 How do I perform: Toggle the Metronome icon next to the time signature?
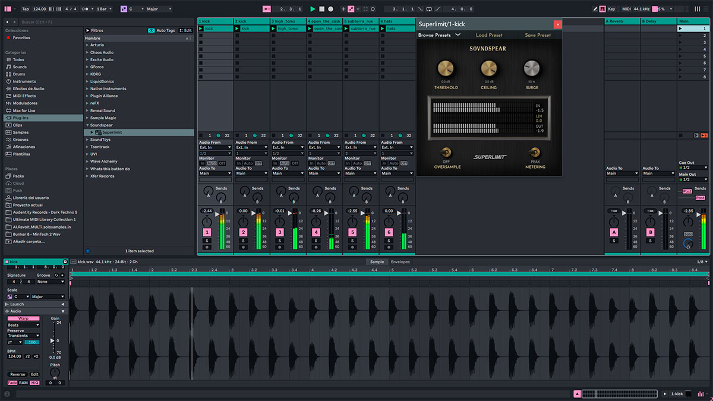click(86, 9)
